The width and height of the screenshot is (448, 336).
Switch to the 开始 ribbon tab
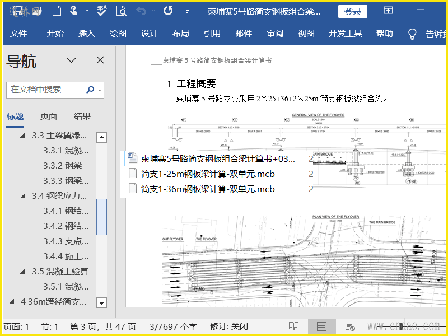tap(55, 34)
